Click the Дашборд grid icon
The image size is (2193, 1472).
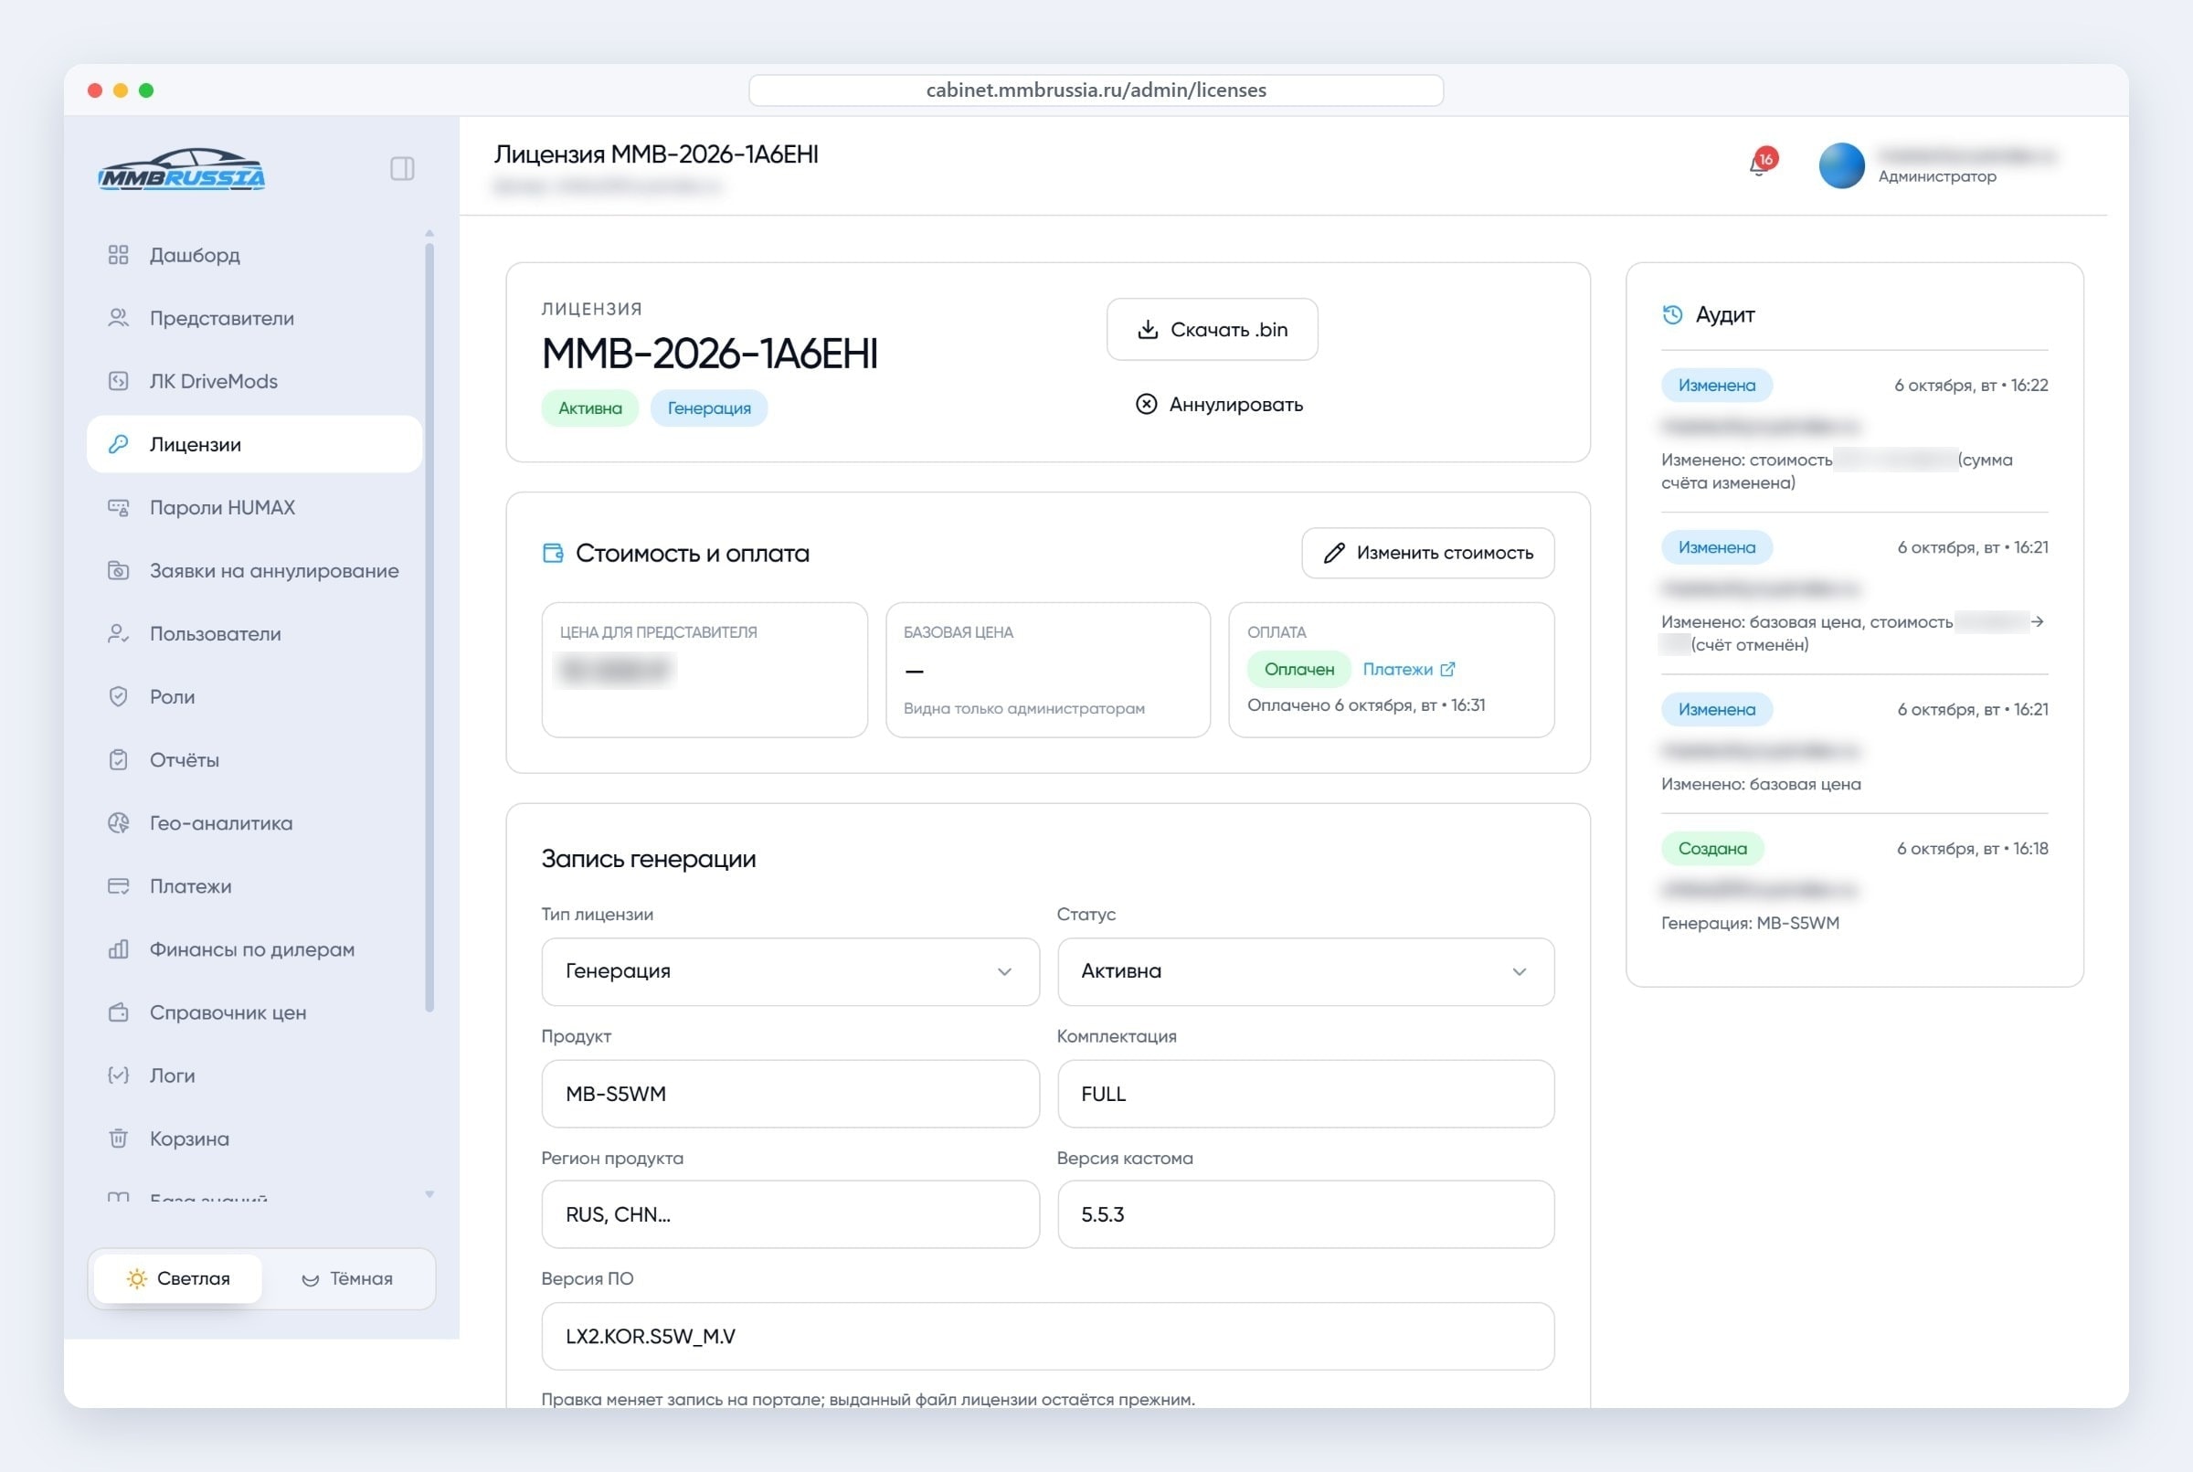[x=117, y=255]
